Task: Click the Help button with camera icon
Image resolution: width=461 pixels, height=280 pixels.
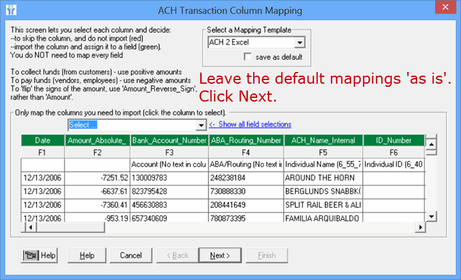Action: (x=39, y=255)
